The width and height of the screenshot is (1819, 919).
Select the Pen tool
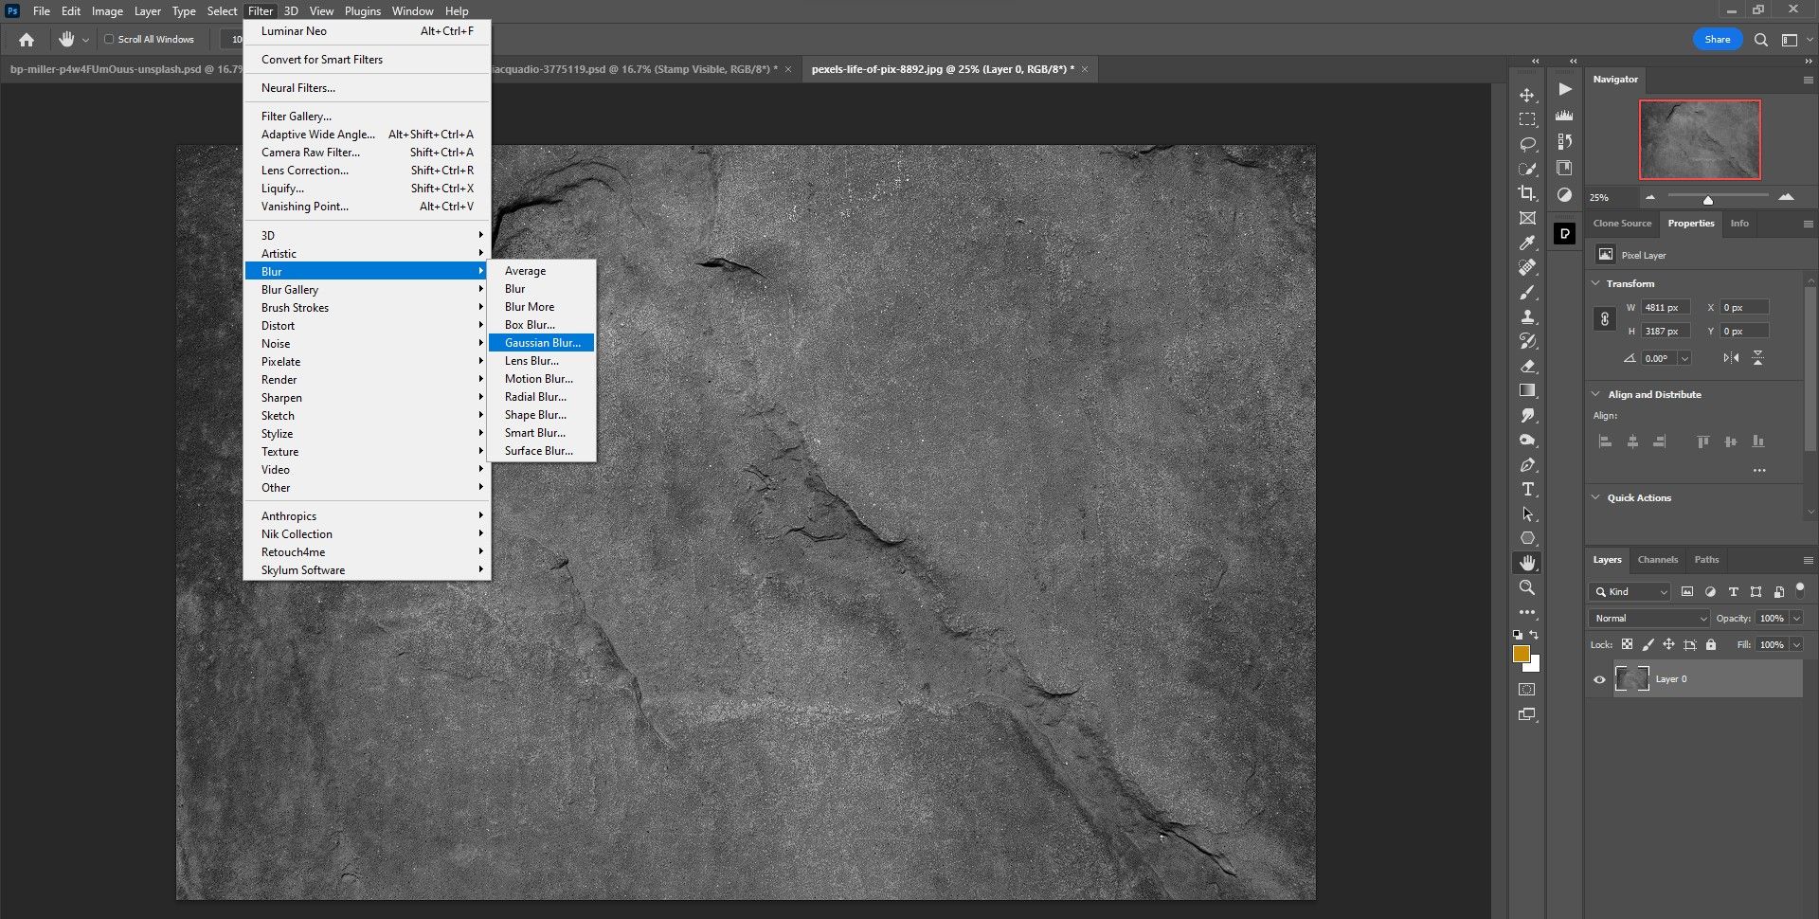(1527, 465)
